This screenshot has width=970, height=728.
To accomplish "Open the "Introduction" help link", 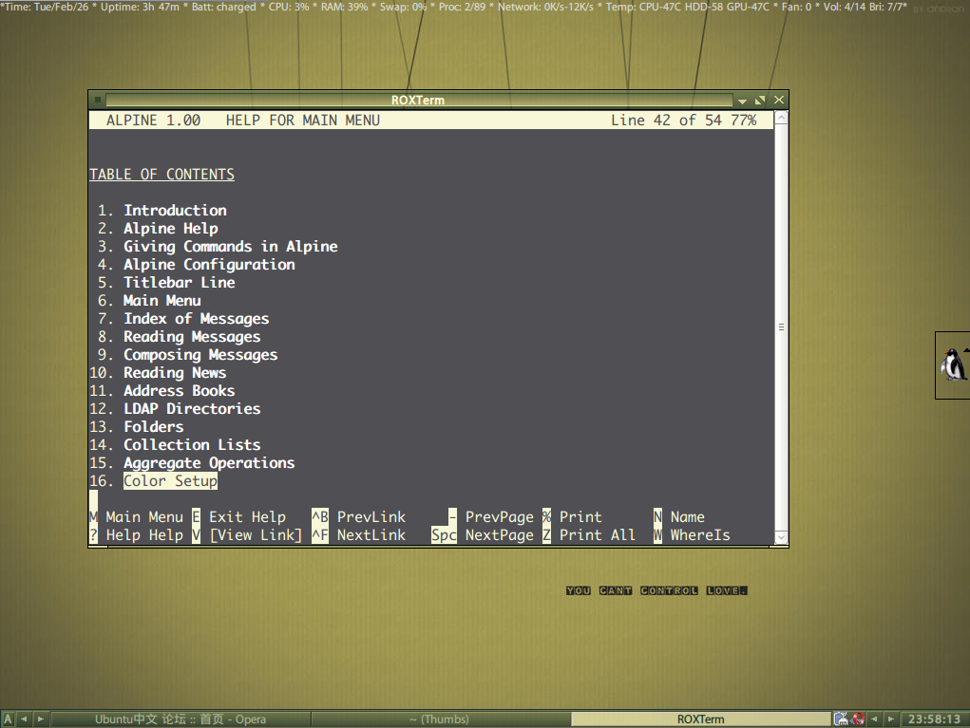I will point(175,210).
